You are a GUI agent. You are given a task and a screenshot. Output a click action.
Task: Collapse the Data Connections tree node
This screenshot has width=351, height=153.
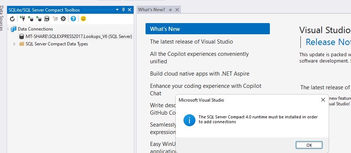pos(8,29)
